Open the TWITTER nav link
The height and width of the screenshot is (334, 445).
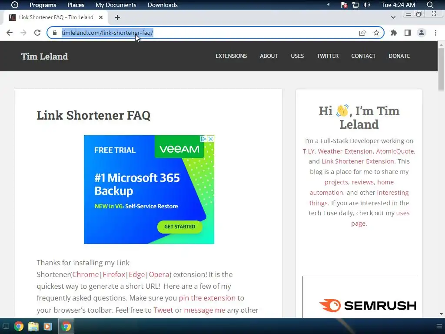[x=328, y=56]
